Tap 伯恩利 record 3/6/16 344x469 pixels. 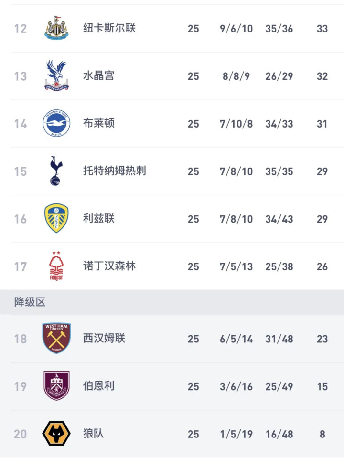click(x=236, y=386)
